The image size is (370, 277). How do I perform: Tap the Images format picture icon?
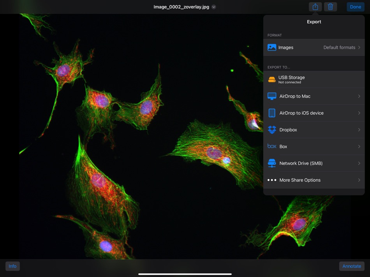272,47
